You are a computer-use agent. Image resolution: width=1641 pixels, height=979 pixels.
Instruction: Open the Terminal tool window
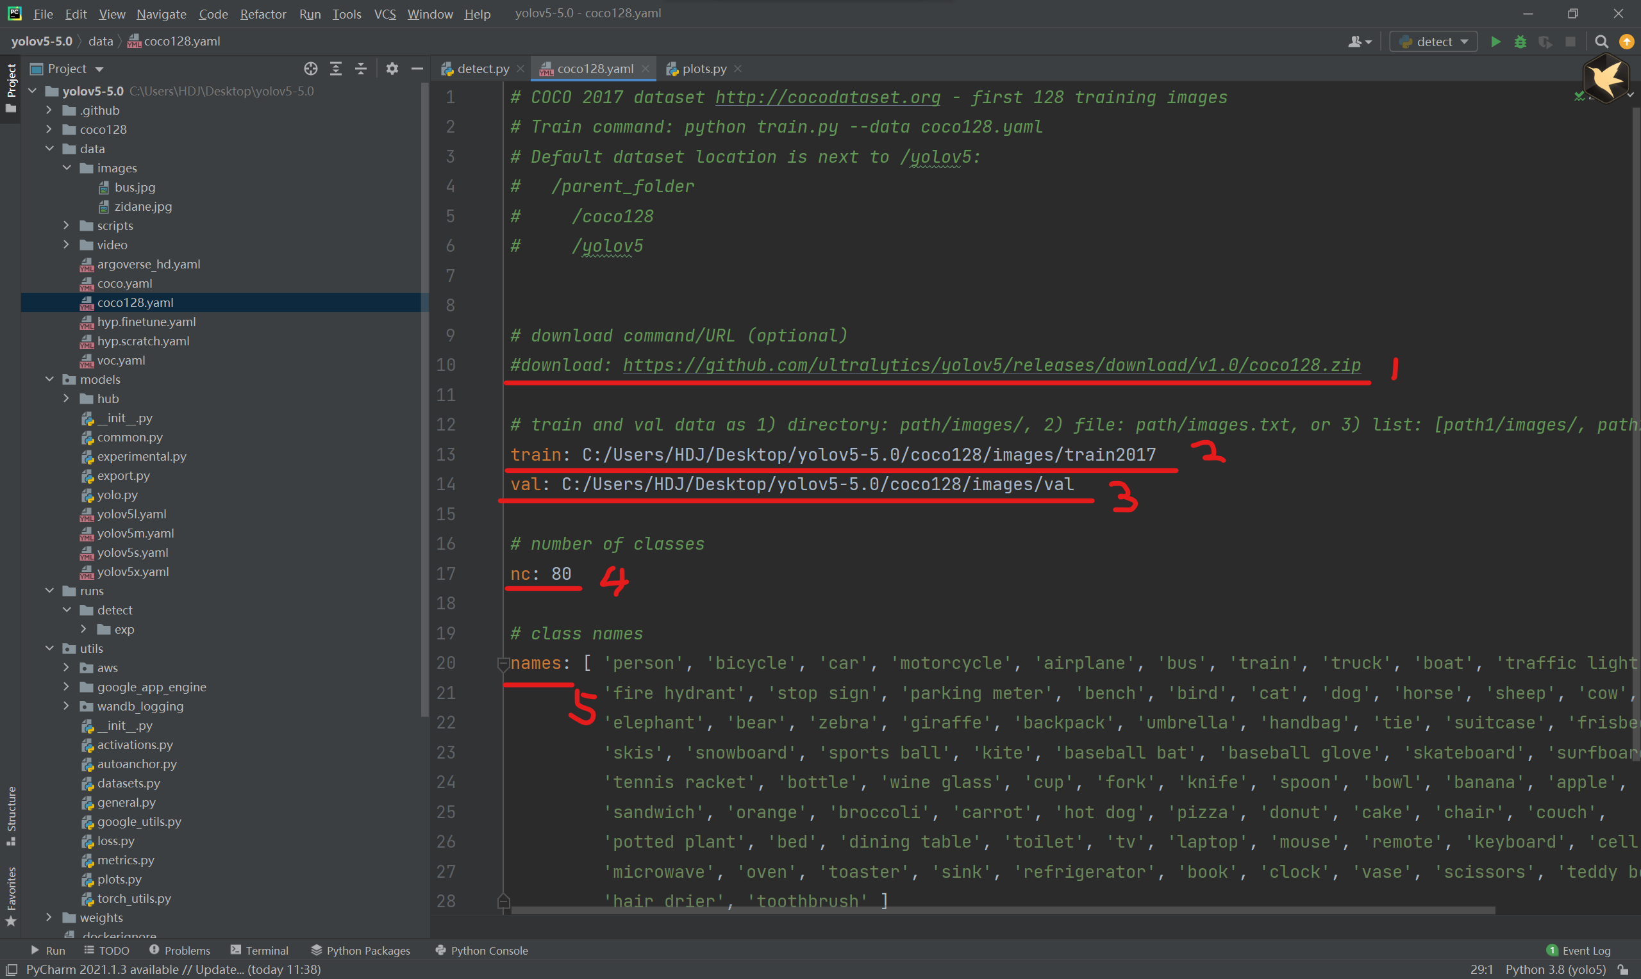(x=260, y=951)
